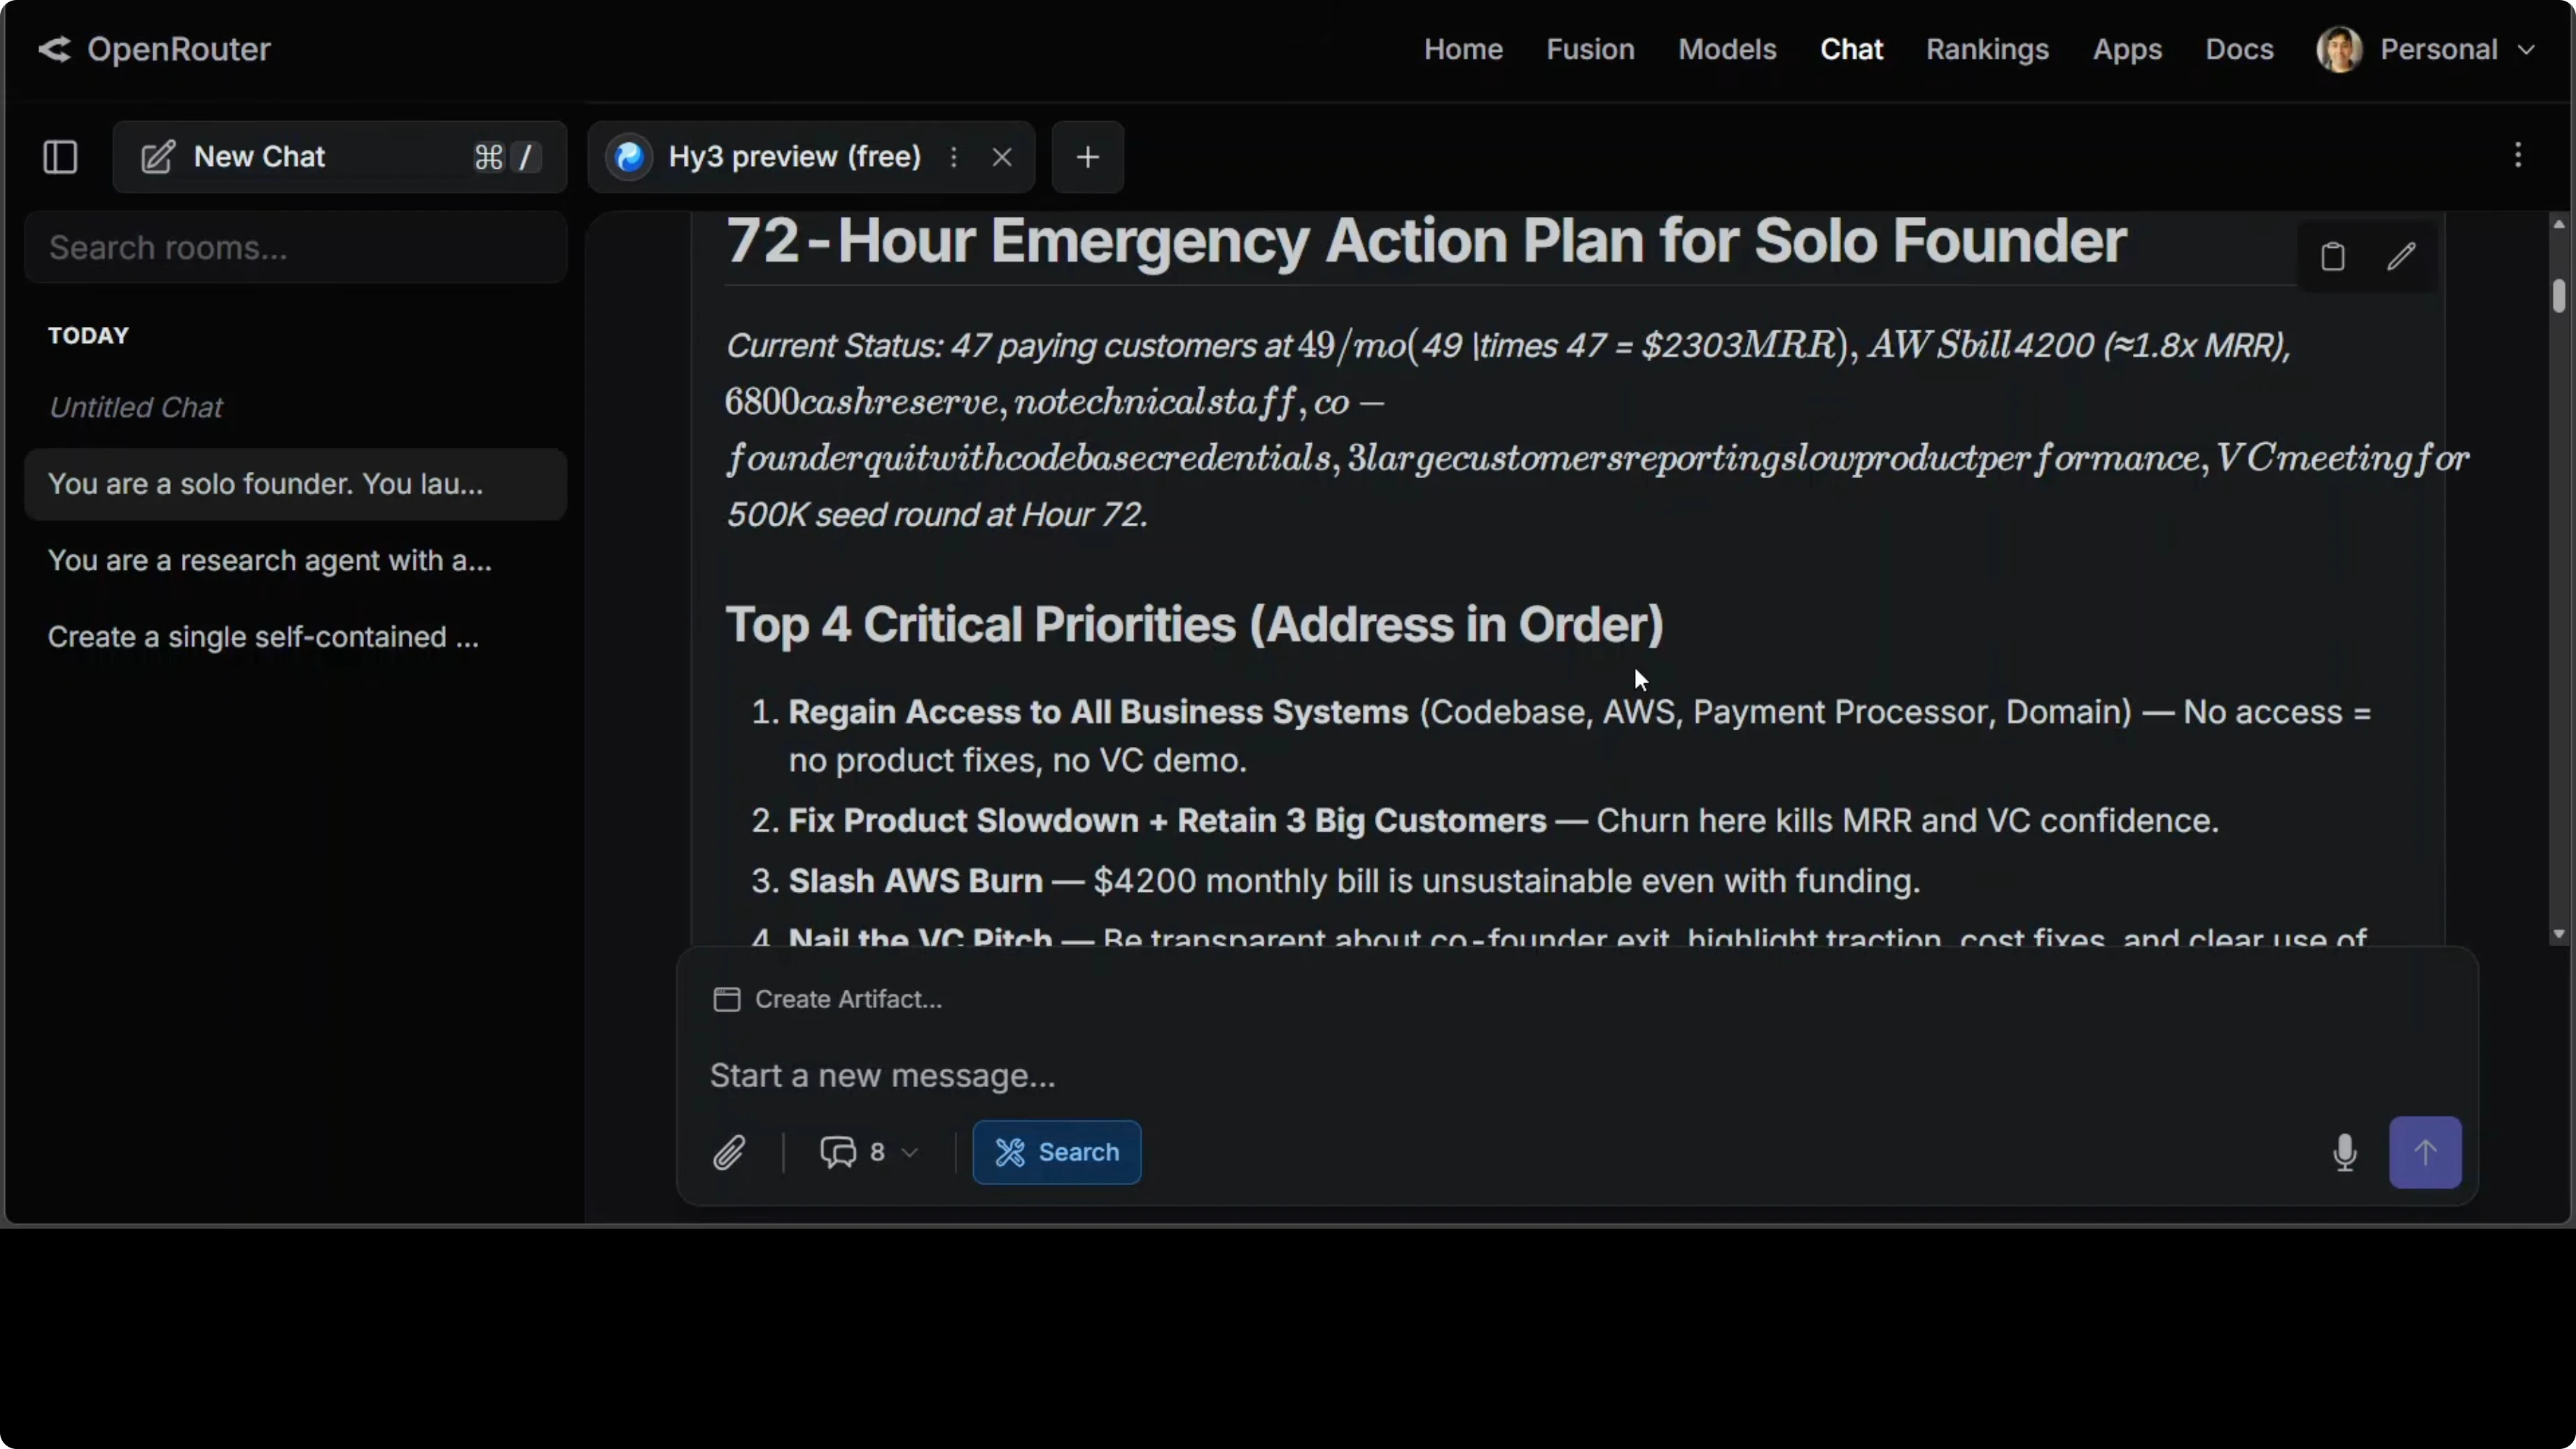Open the chat room overflow menu

(2518, 155)
